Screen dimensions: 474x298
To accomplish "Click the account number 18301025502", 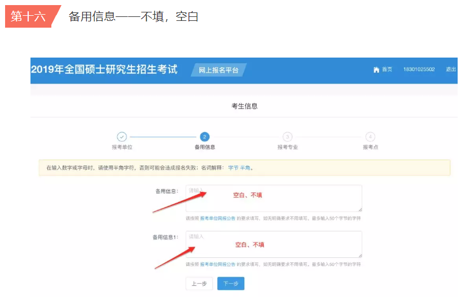I will [x=419, y=69].
